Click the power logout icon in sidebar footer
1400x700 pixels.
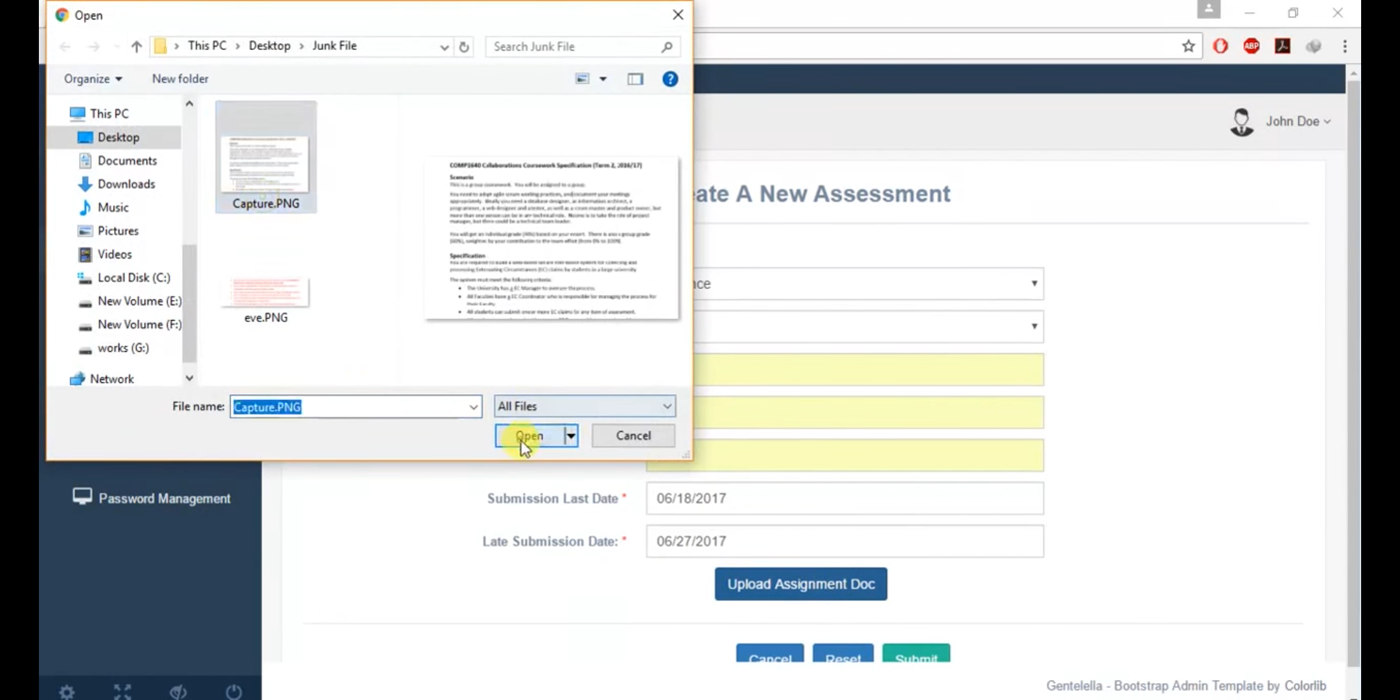[x=233, y=692]
